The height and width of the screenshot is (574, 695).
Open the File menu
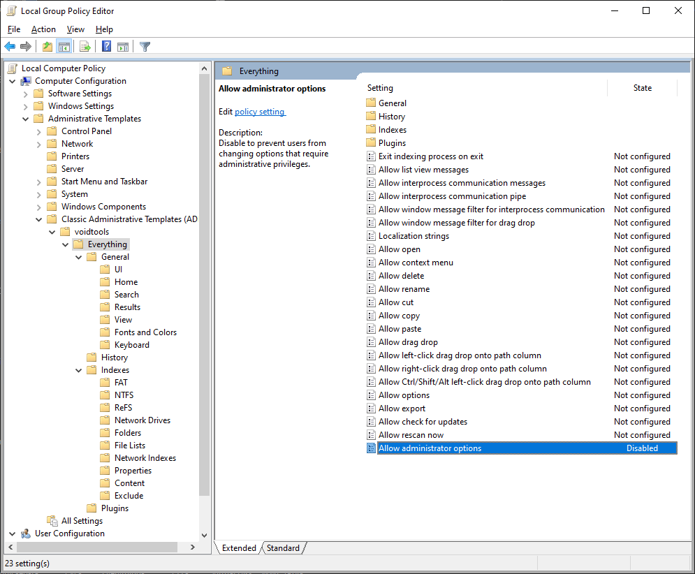click(14, 29)
